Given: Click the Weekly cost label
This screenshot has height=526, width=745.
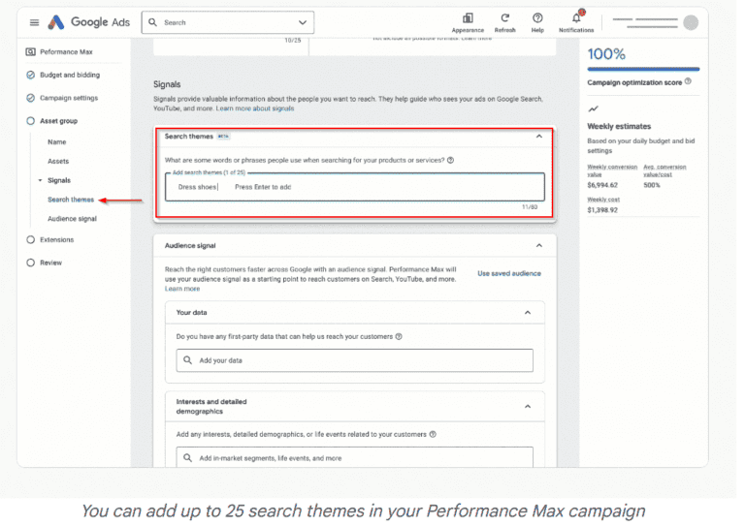Looking at the screenshot, I should (603, 200).
